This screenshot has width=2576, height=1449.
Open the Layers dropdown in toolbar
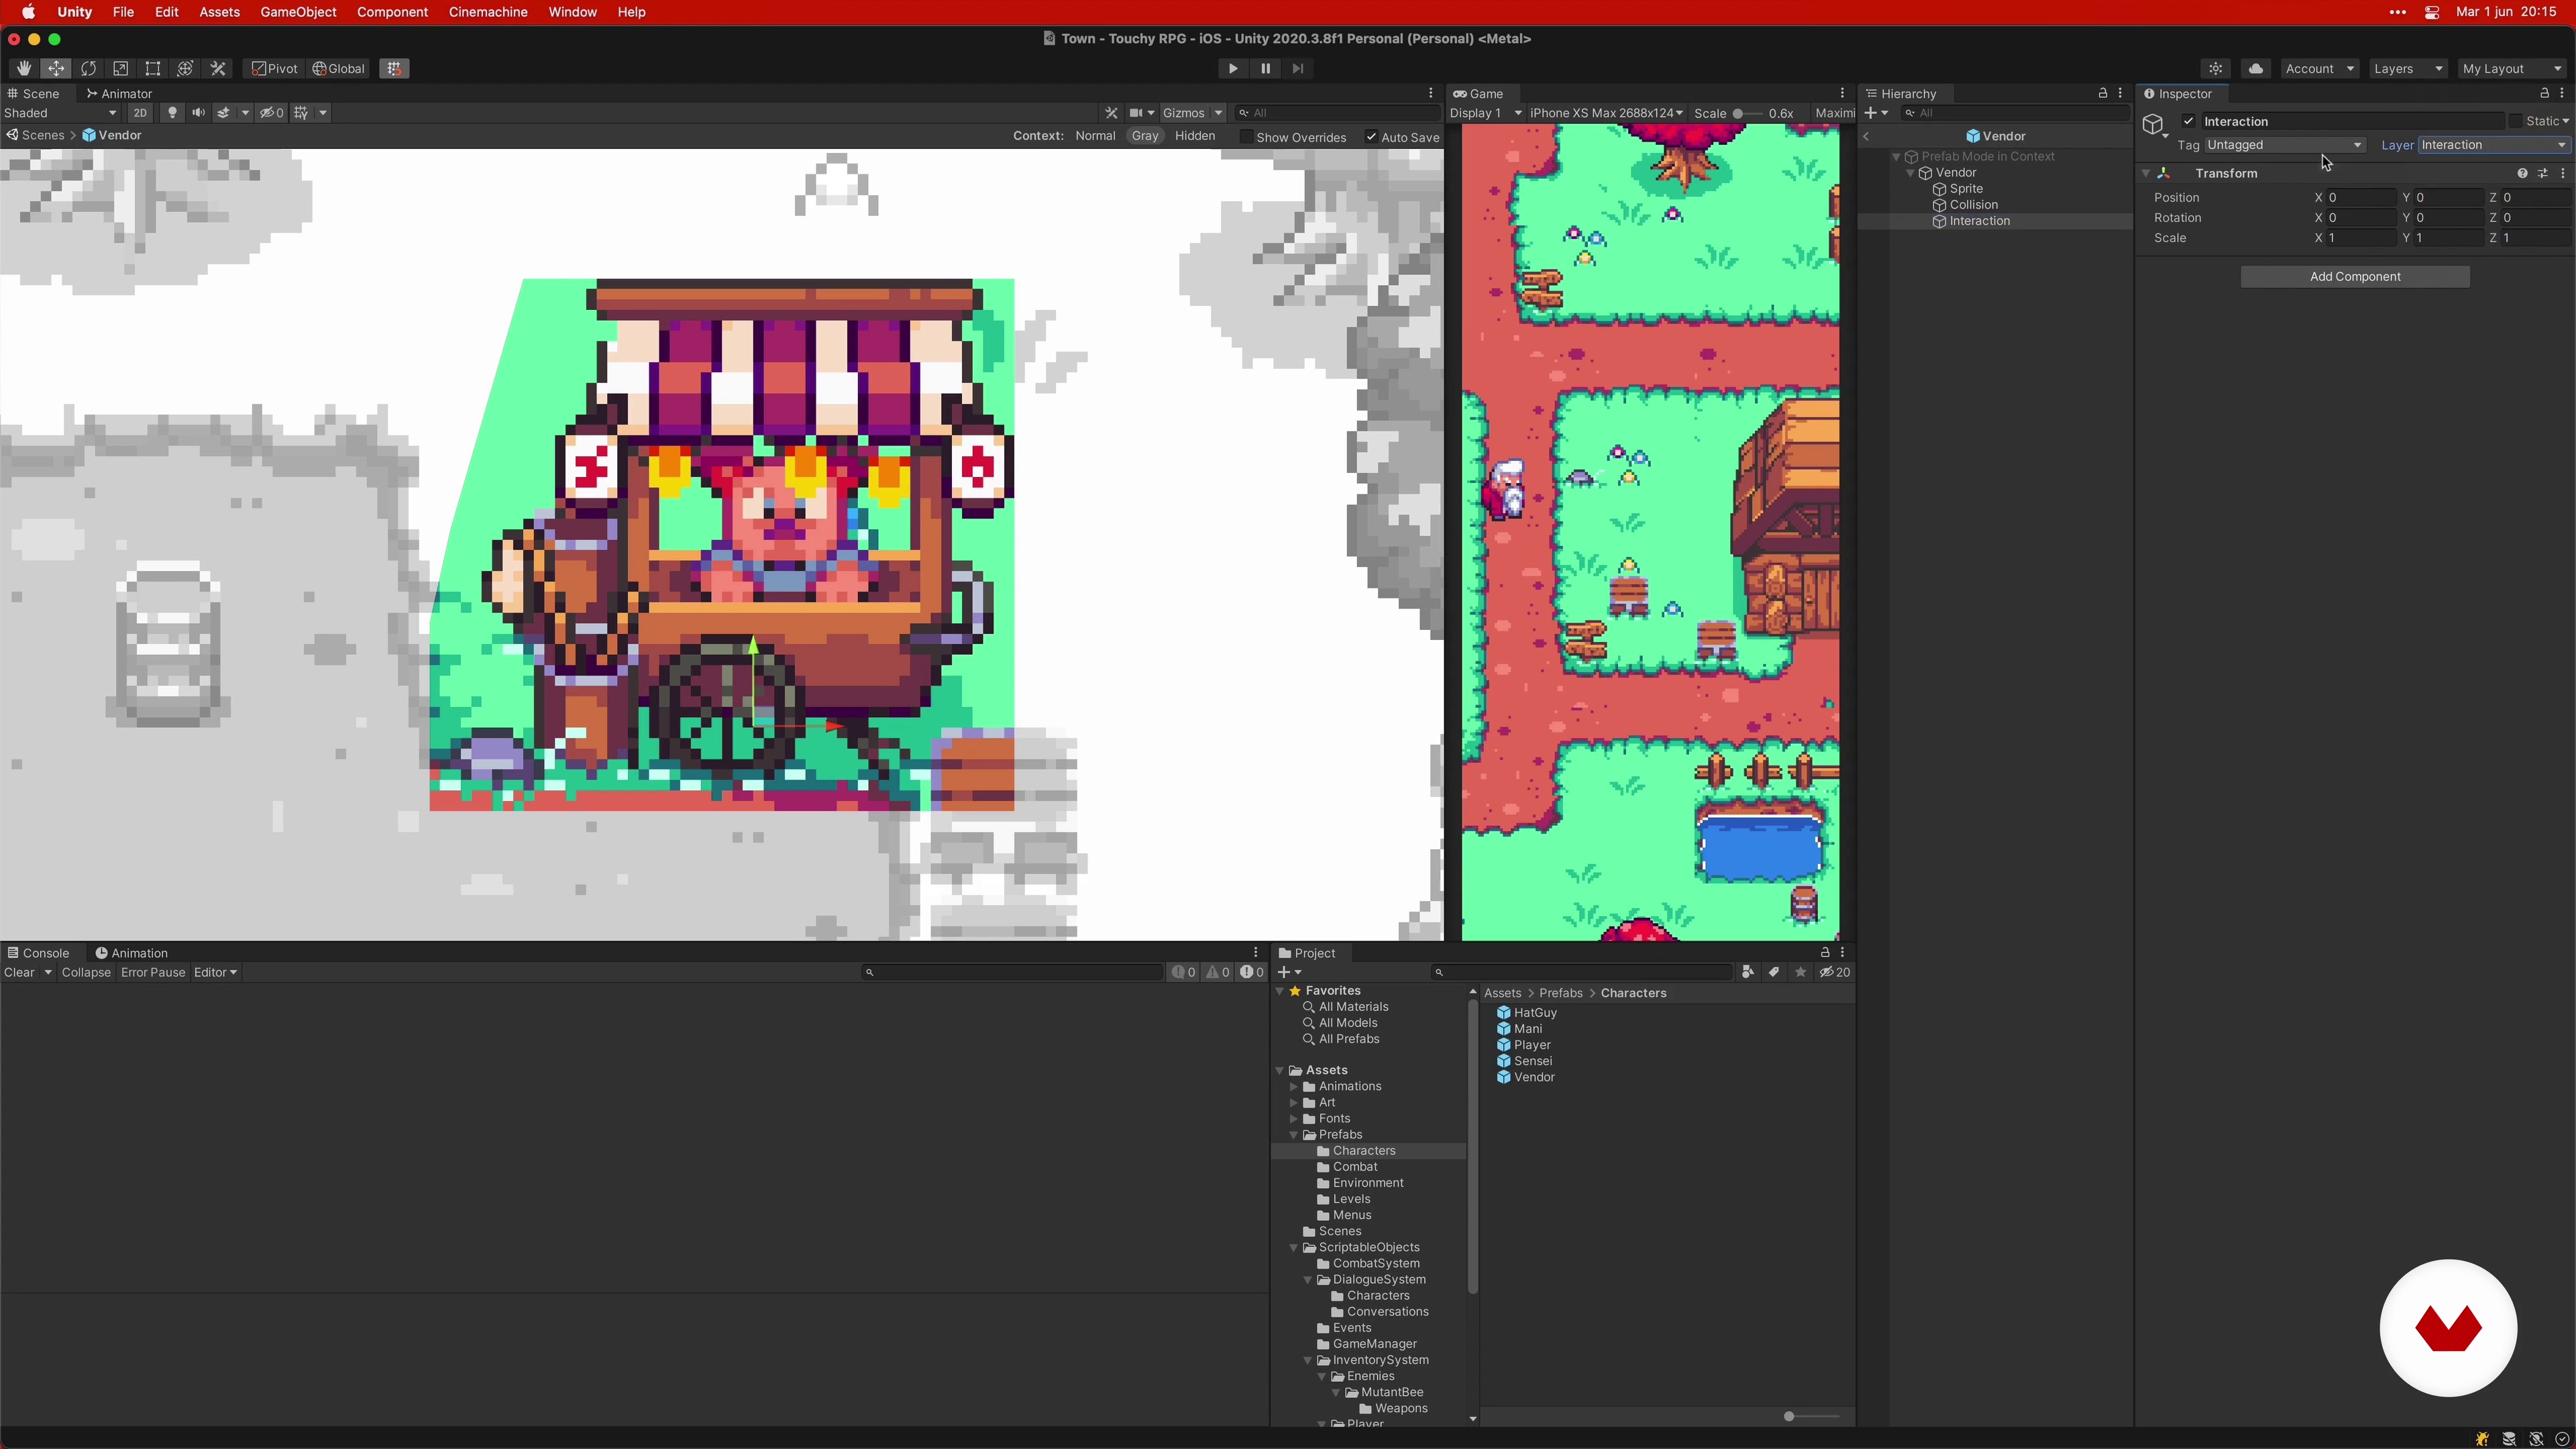tap(2407, 69)
